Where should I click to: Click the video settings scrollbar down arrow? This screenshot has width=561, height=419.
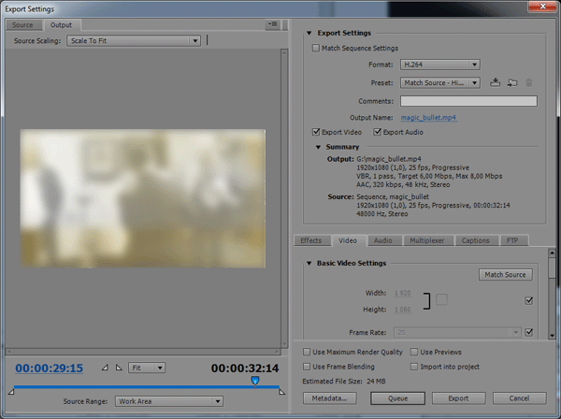[552, 336]
